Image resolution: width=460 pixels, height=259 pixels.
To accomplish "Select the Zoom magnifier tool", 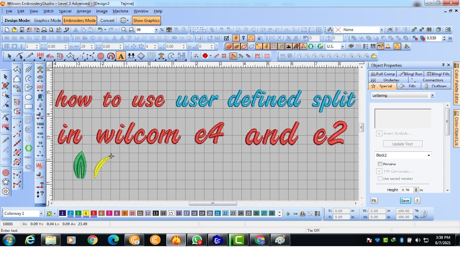I will point(124,30).
